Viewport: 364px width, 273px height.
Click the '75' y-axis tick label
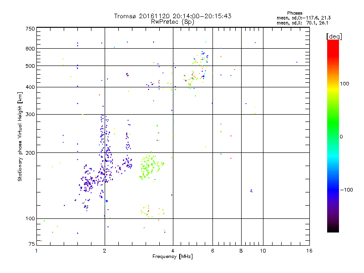(32, 244)
